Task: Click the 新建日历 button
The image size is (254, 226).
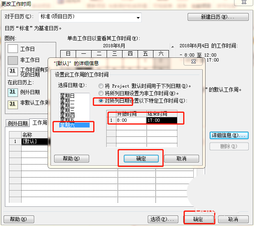Action: pos(218,17)
